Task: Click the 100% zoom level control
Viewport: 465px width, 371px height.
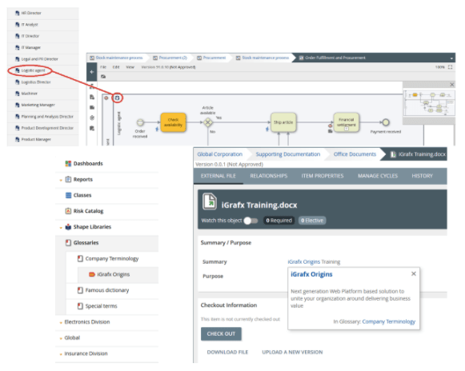Action: (439, 67)
